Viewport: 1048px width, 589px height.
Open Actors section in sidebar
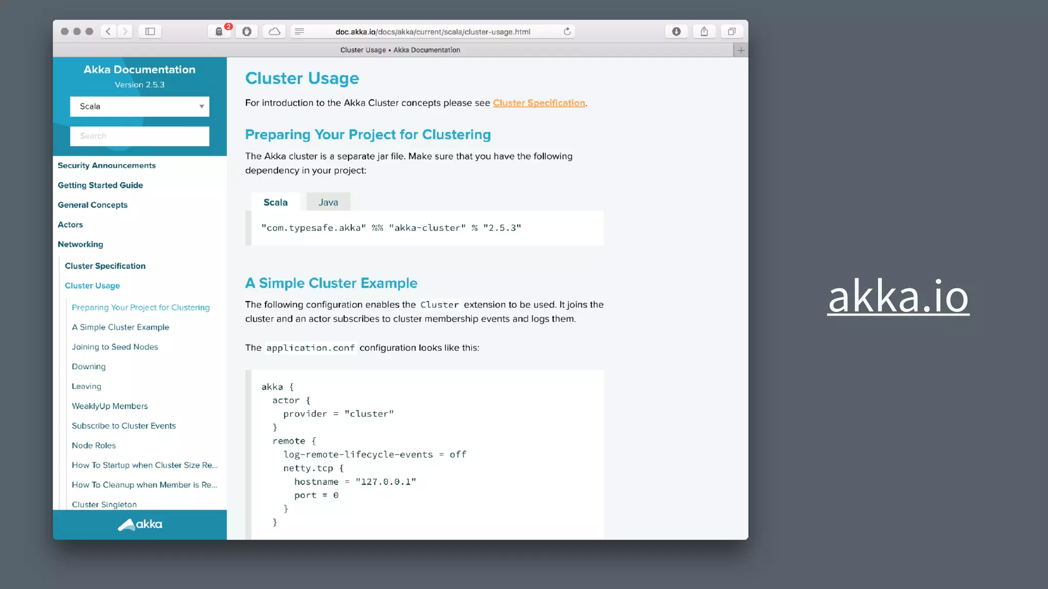[x=70, y=224]
